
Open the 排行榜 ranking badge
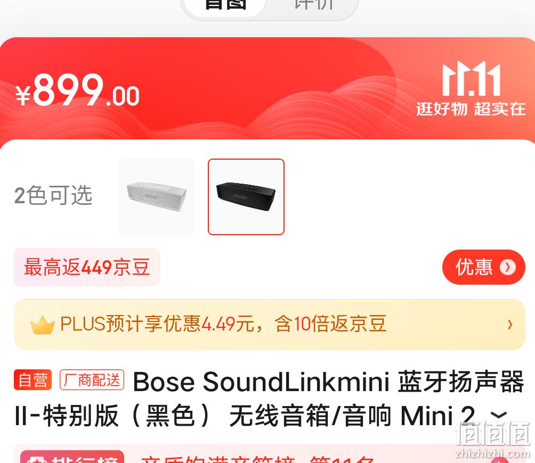click(x=72, y=457)
